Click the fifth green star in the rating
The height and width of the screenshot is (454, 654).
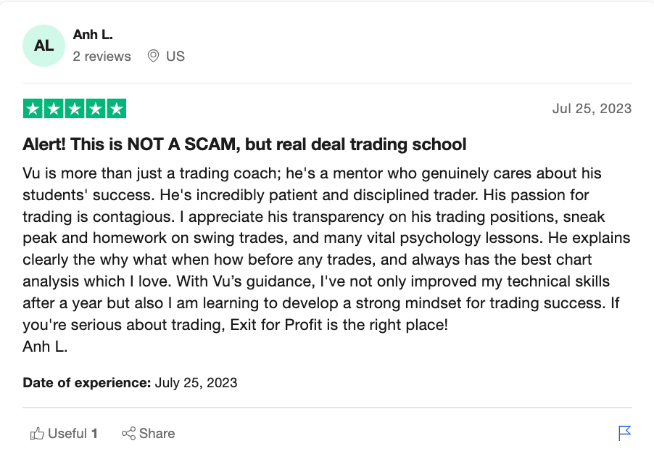click(x=116, y=109)
